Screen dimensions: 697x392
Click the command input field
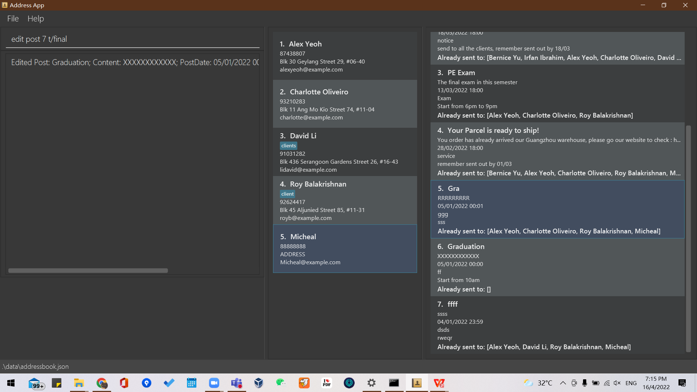point(133,39)
